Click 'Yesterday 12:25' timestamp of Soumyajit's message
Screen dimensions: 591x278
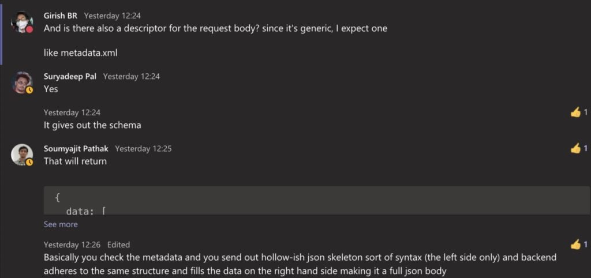(x=143, y=149)
